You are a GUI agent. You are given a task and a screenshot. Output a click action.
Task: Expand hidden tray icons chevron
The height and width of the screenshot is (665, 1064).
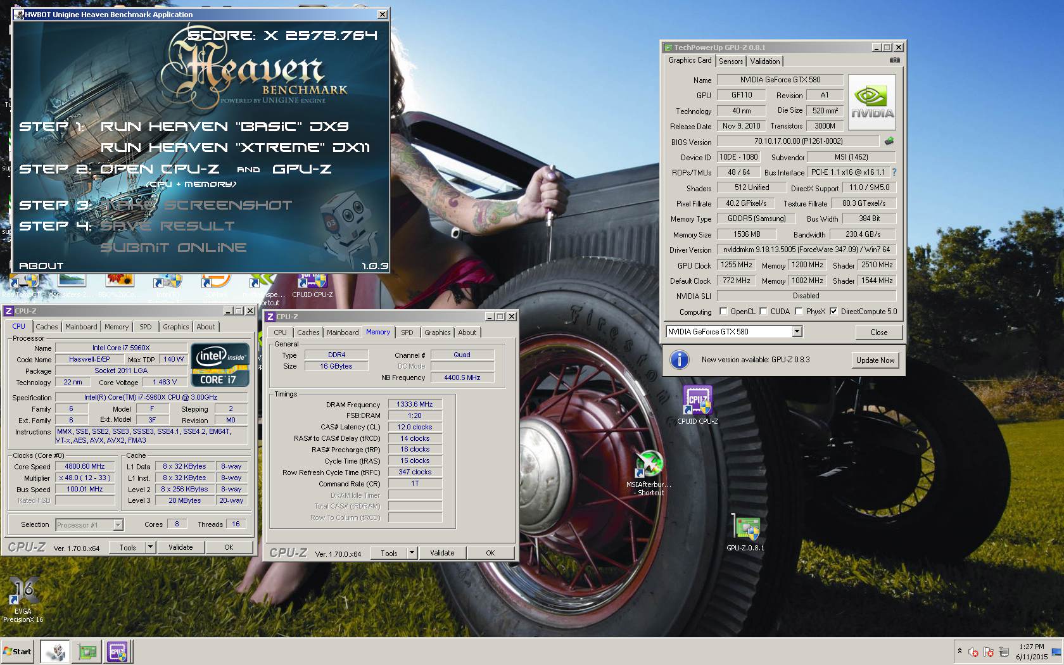click(959, 652)
